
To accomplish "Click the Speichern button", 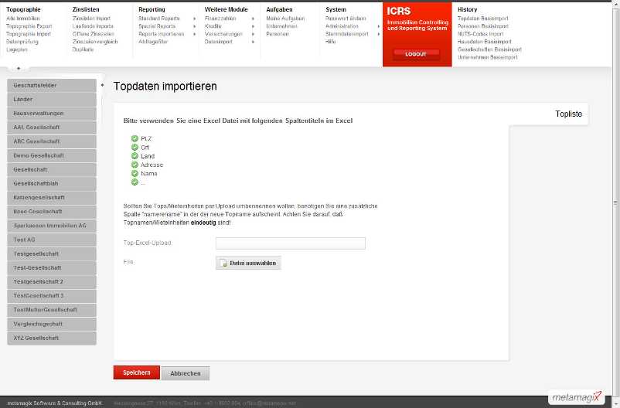I will [136, 372].
